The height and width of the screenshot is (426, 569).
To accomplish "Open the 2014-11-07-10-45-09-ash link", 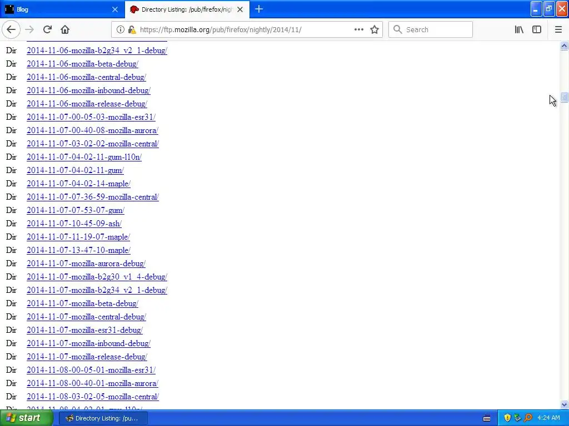I will [74, 224].
